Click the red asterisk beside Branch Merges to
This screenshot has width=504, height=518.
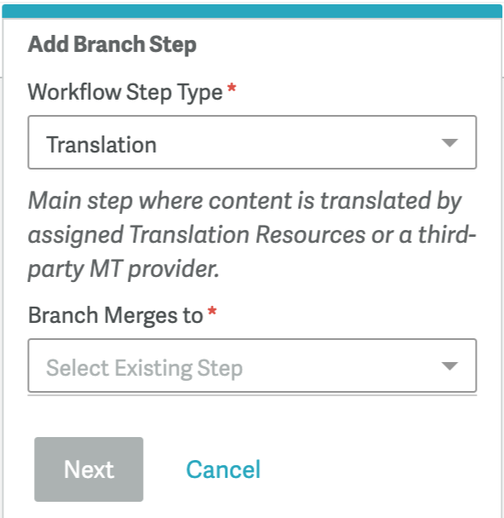212,311
